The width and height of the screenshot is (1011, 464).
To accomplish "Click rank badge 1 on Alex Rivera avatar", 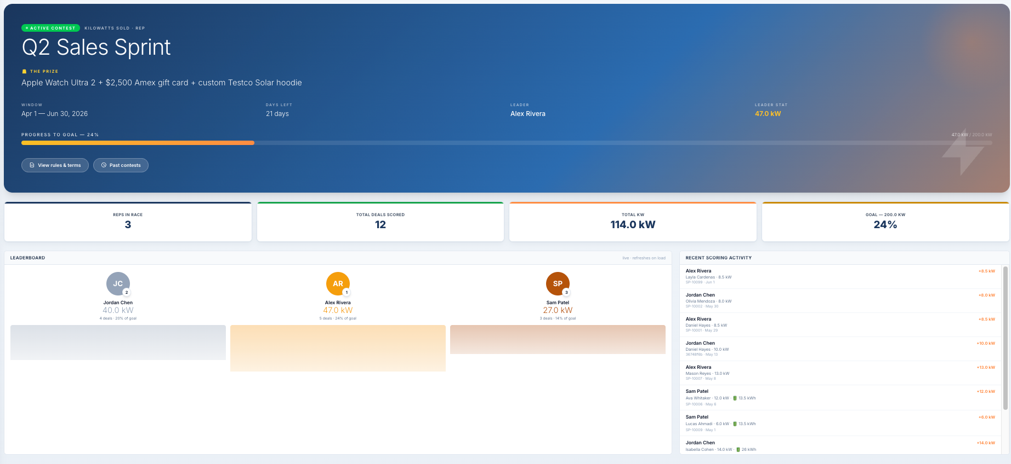I will (347, 292).
